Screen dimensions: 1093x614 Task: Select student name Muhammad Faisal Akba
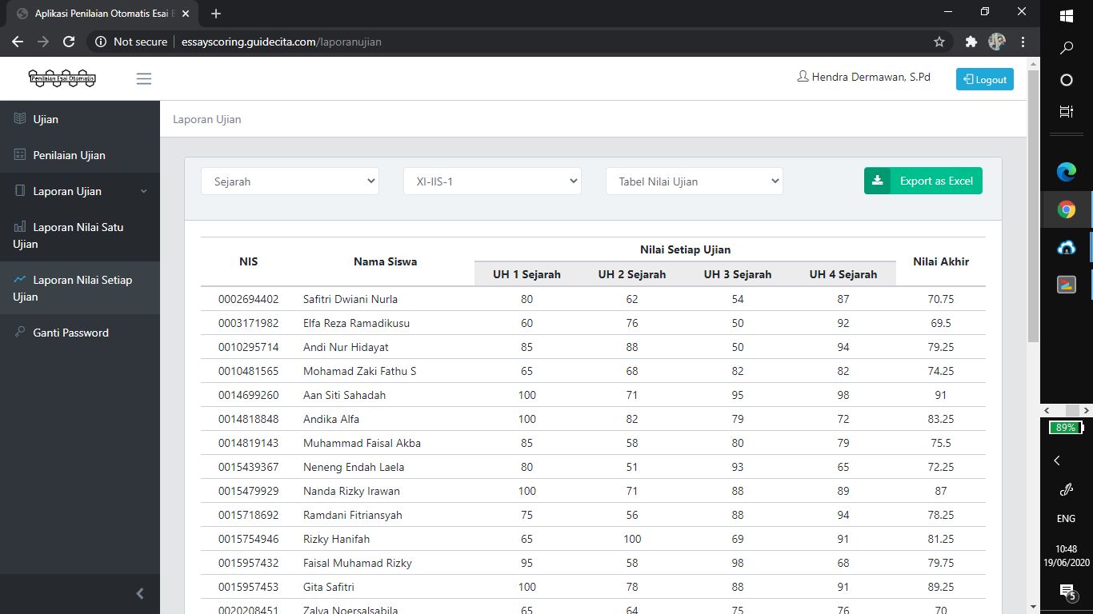coord(362,443)
